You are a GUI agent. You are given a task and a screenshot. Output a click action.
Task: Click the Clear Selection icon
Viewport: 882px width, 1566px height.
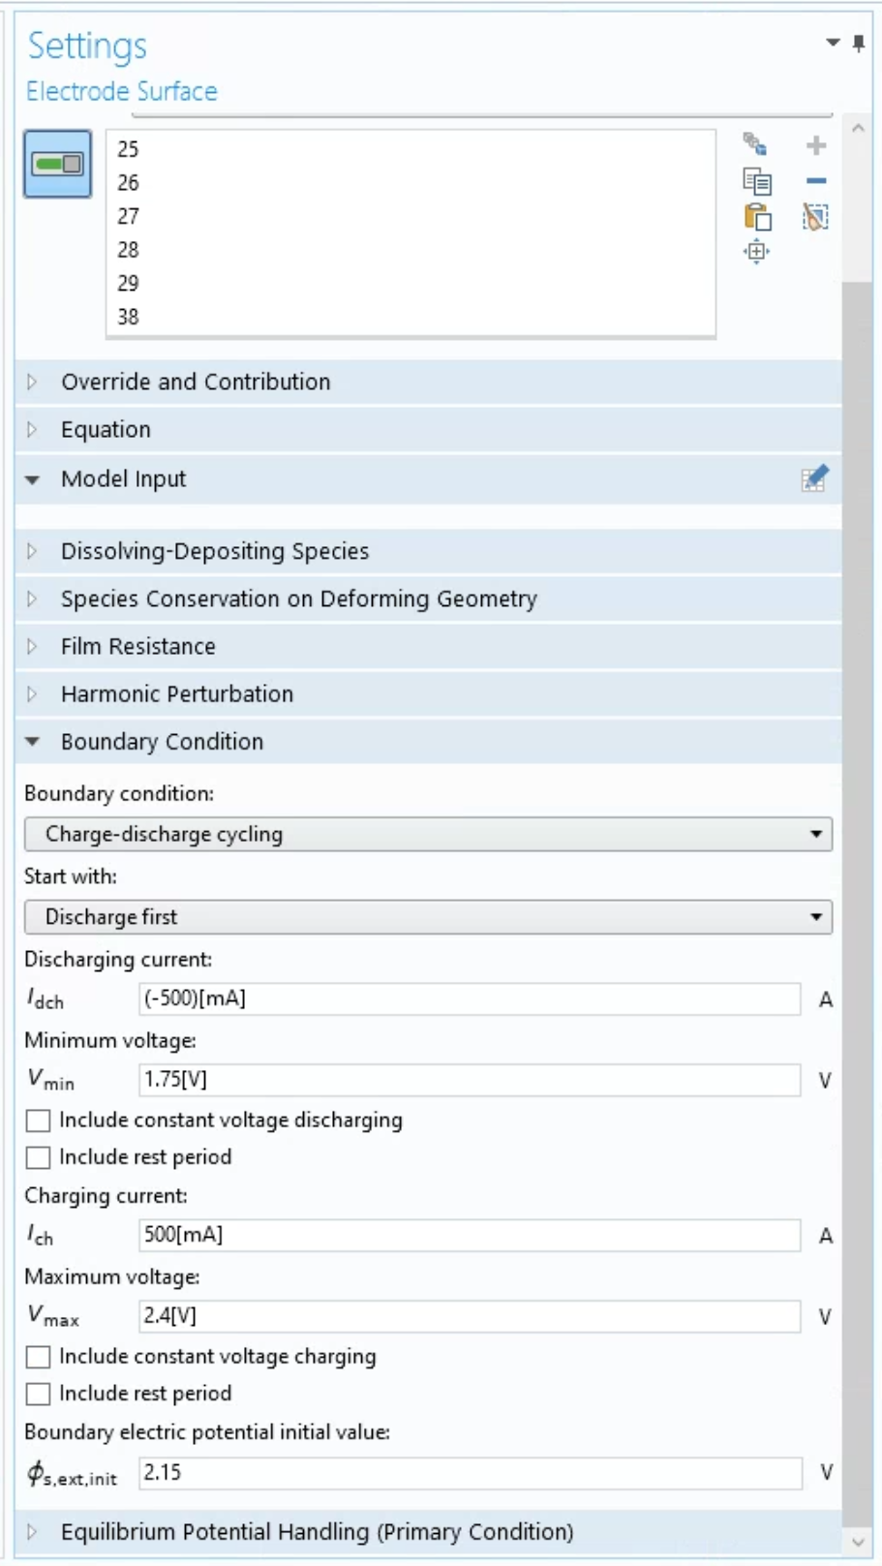pos(815,217)
